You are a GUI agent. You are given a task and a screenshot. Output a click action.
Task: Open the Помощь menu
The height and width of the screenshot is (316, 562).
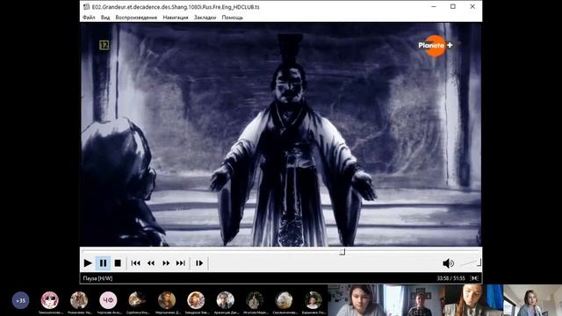tap(232, 18)
